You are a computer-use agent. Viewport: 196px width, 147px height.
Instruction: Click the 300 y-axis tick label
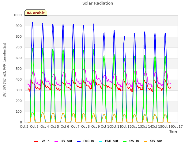pyautogui.click(x=19, y=90)
